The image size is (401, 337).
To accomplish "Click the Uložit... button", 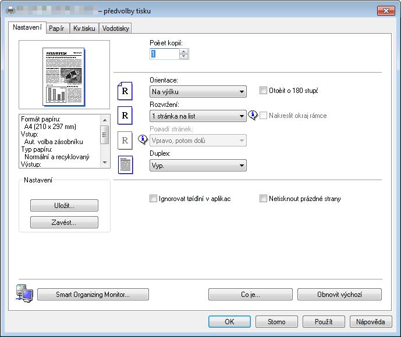I will pyautogui.click(x=64, y=206).
